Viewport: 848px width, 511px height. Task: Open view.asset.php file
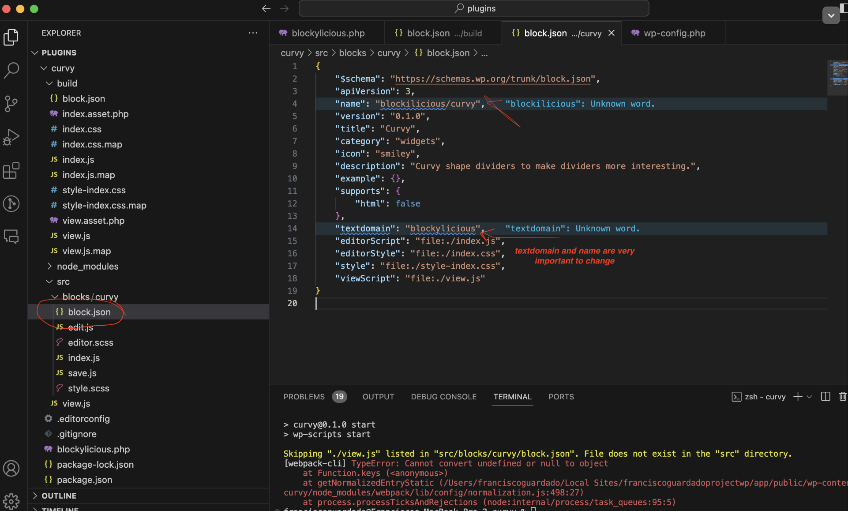pyautogui.click(x=148, y=221)
